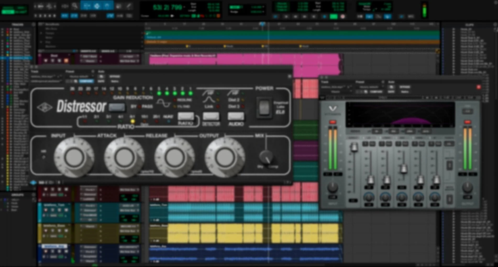
Task: Click COMPARE in the Distressor plugin header
Action: [x=86, y=81]
